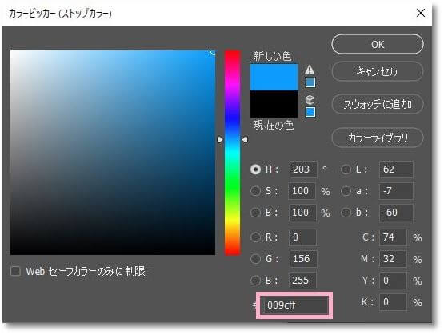Click the vertical hue spectrum slider
This screenshot has width=444, height=335.
(233, 153)
